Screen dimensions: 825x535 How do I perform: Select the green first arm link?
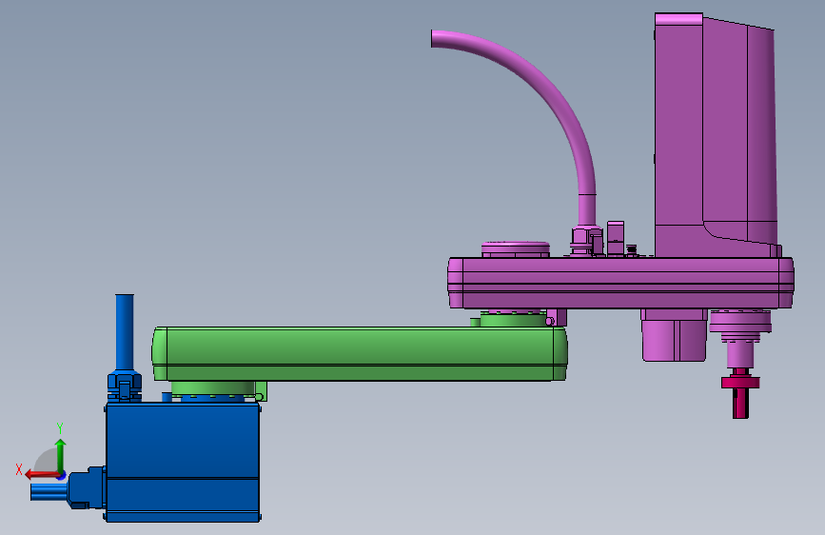click(x=360, y=353)
